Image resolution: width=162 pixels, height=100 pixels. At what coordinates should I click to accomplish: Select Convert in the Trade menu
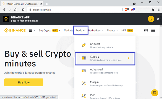click(x=105, y=46)
